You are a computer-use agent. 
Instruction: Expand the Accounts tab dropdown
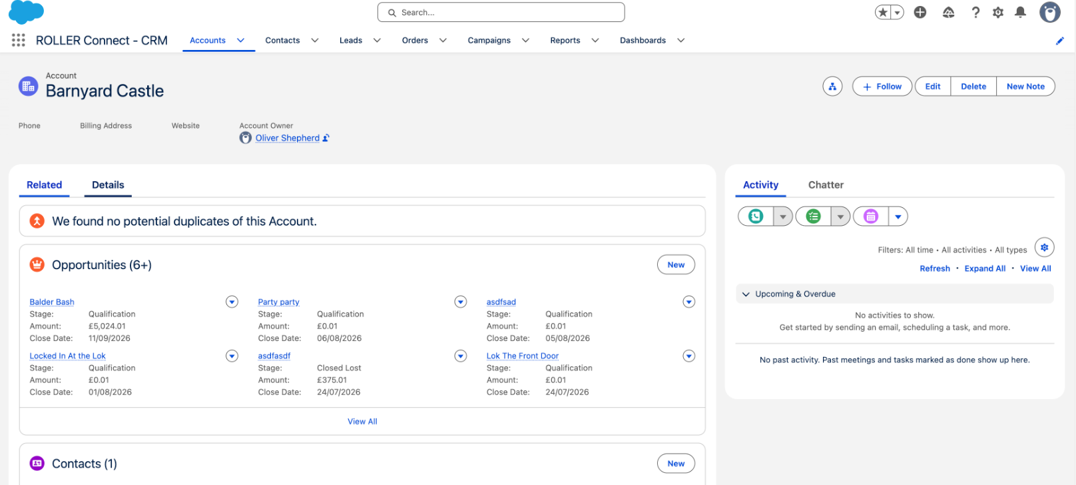click(x=241, y=41)
